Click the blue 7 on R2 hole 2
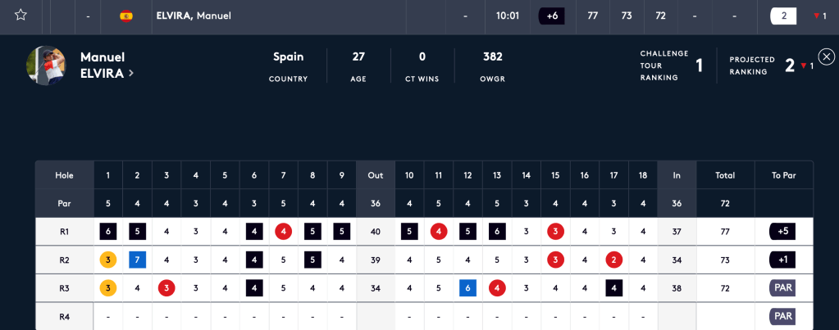This screenshot has height=330, width=839. tap(137, 260)
